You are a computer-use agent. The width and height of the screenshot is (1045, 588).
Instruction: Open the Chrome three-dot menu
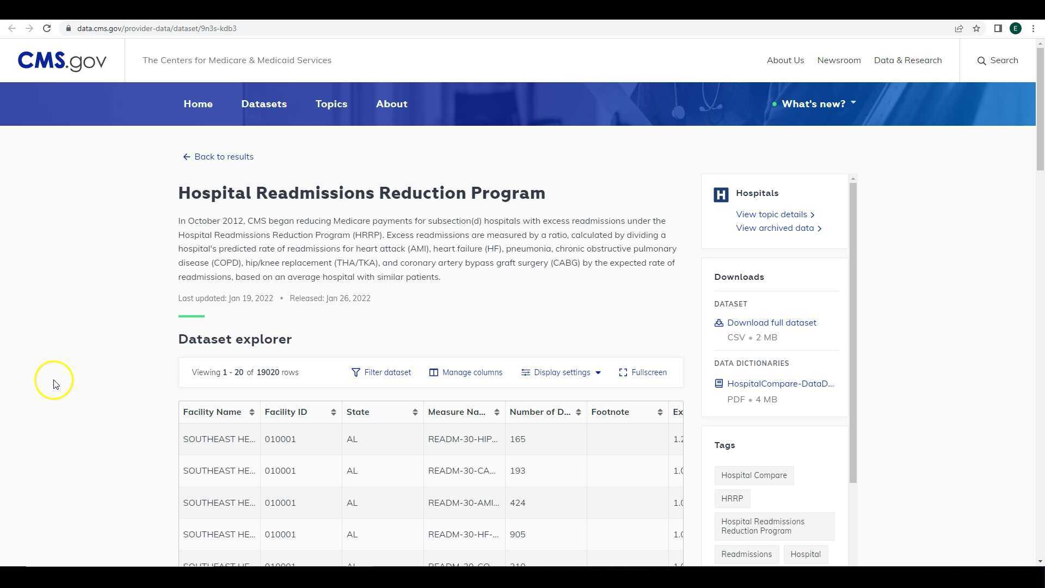pos(1033,28)
